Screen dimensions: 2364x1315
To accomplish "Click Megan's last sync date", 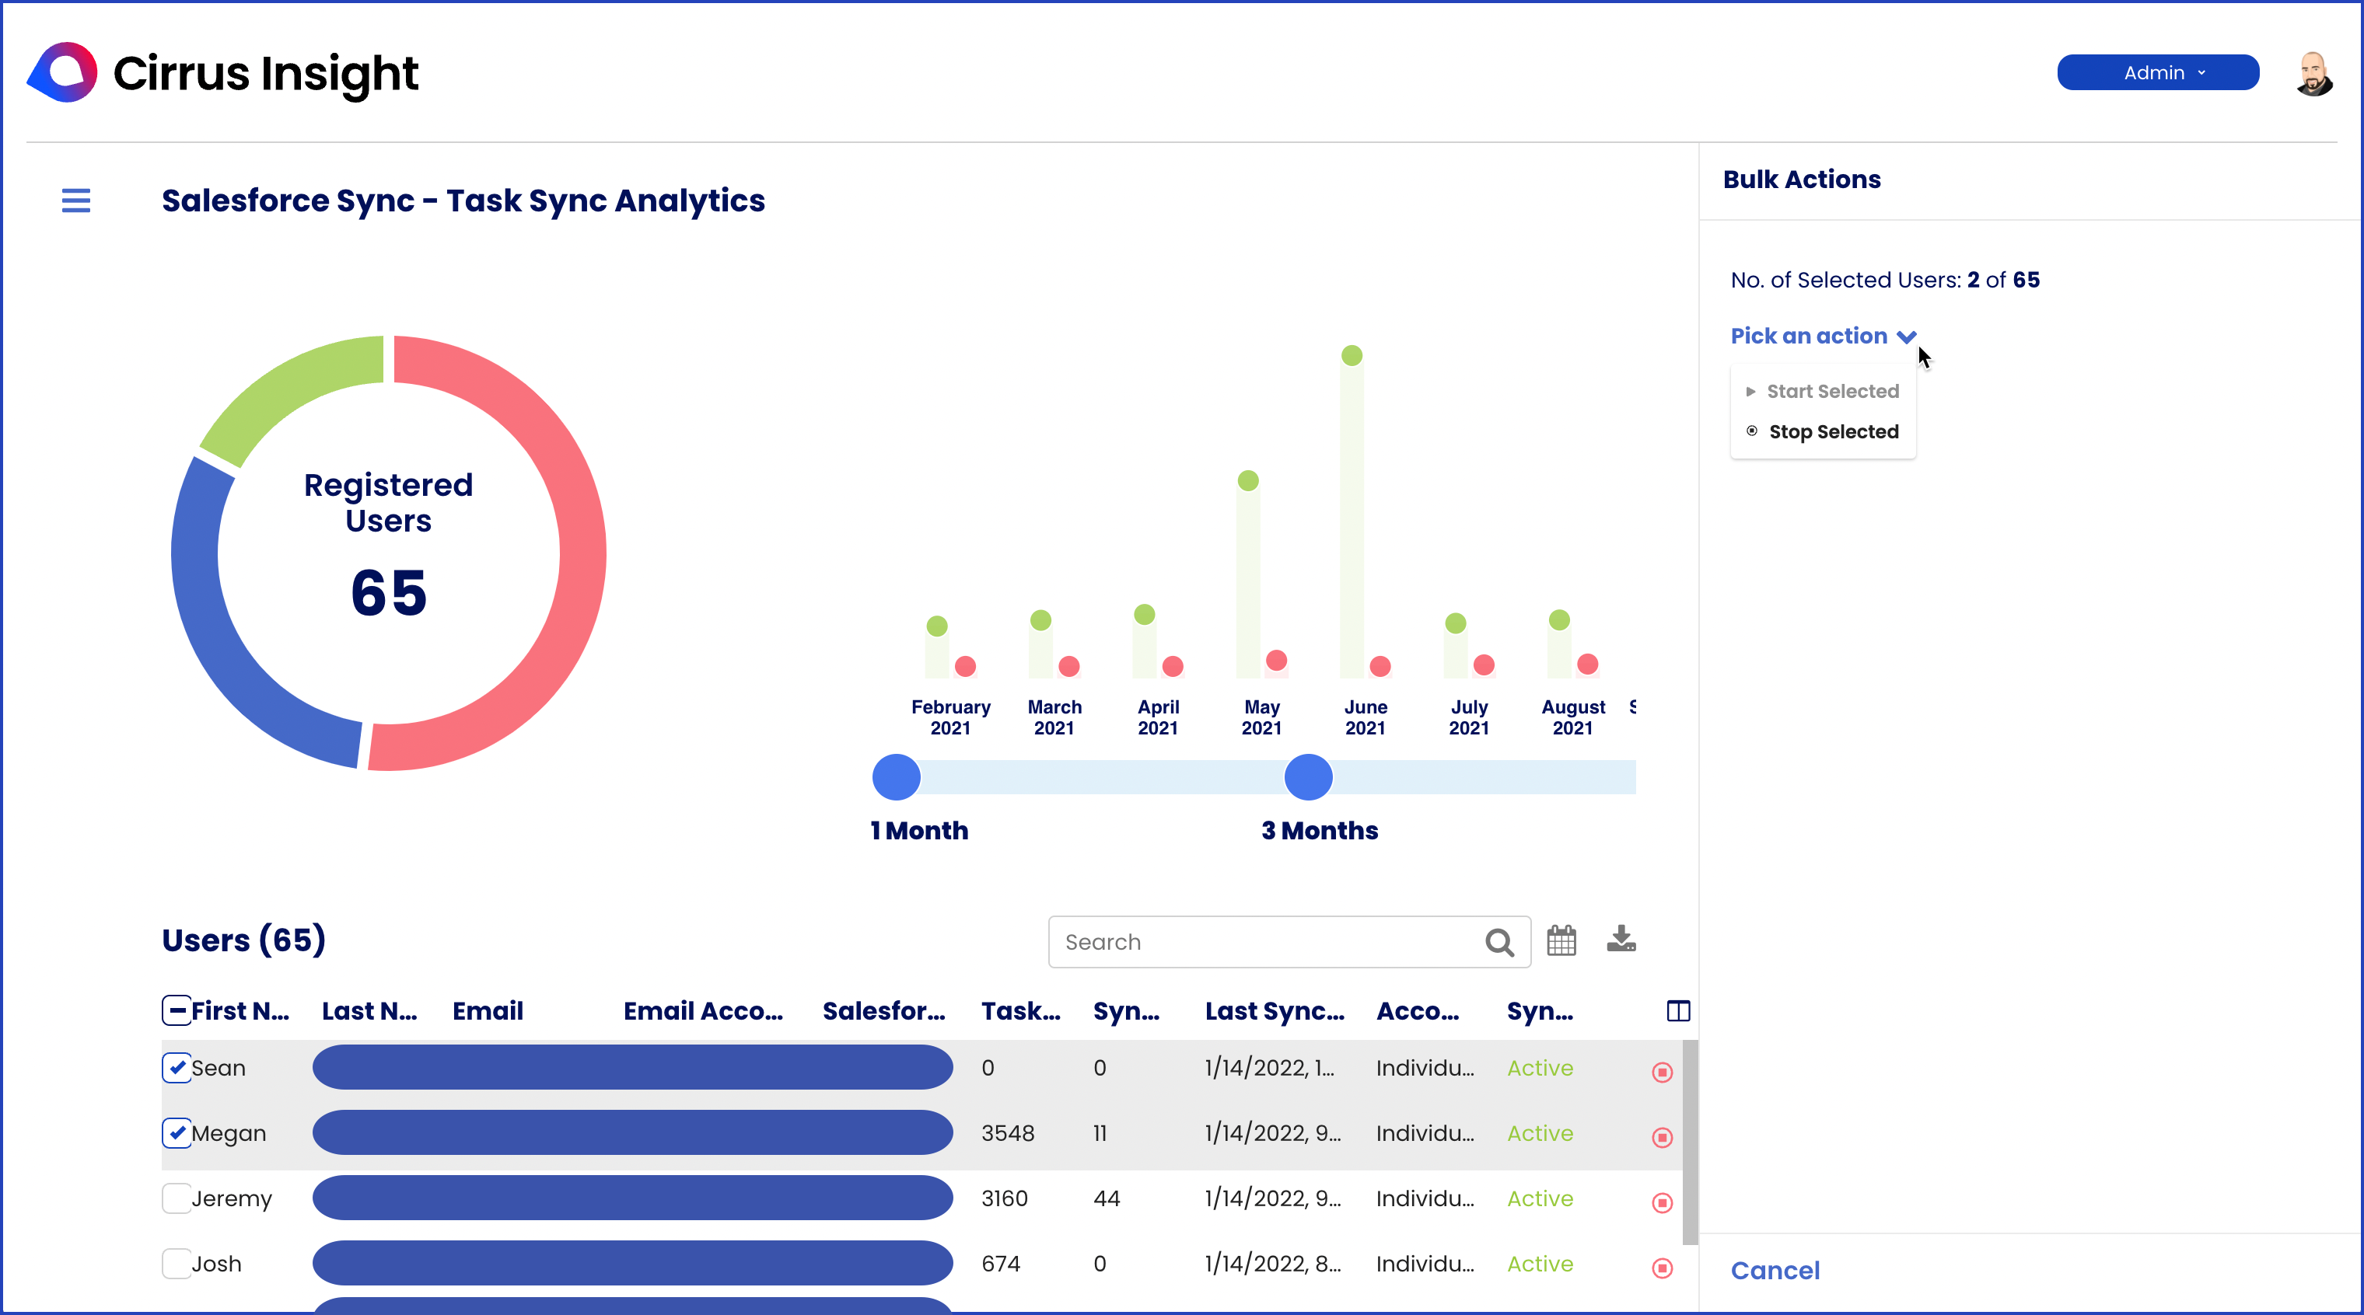I will 1273,1132.
